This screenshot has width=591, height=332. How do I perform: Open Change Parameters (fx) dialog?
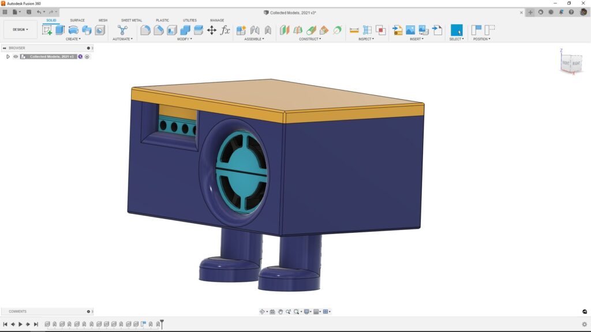tap(225, 30)
